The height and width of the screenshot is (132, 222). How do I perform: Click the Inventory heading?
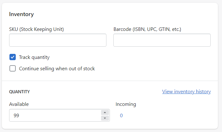coord(21,14)
